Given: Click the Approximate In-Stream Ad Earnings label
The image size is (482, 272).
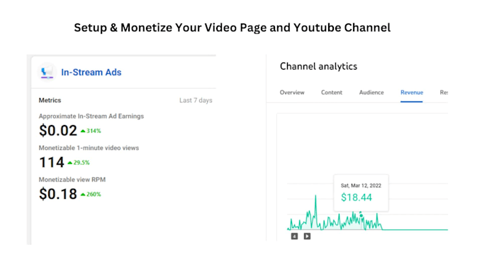Looking at the screenshot, I should coord(91,116).
